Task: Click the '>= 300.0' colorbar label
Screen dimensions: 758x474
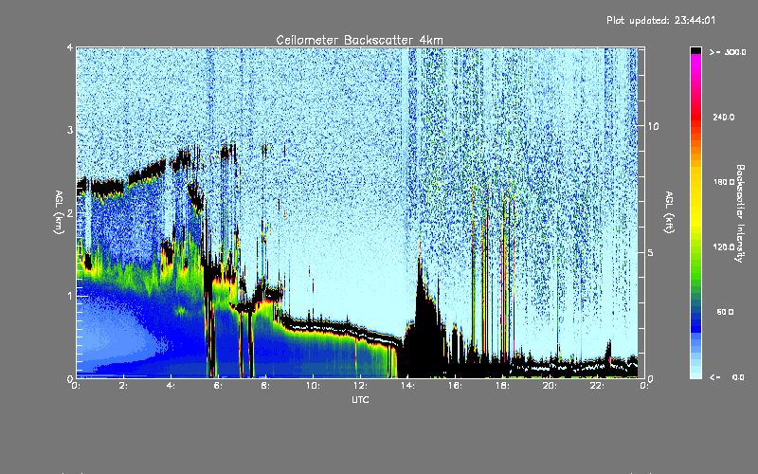Action: (728, 52)
